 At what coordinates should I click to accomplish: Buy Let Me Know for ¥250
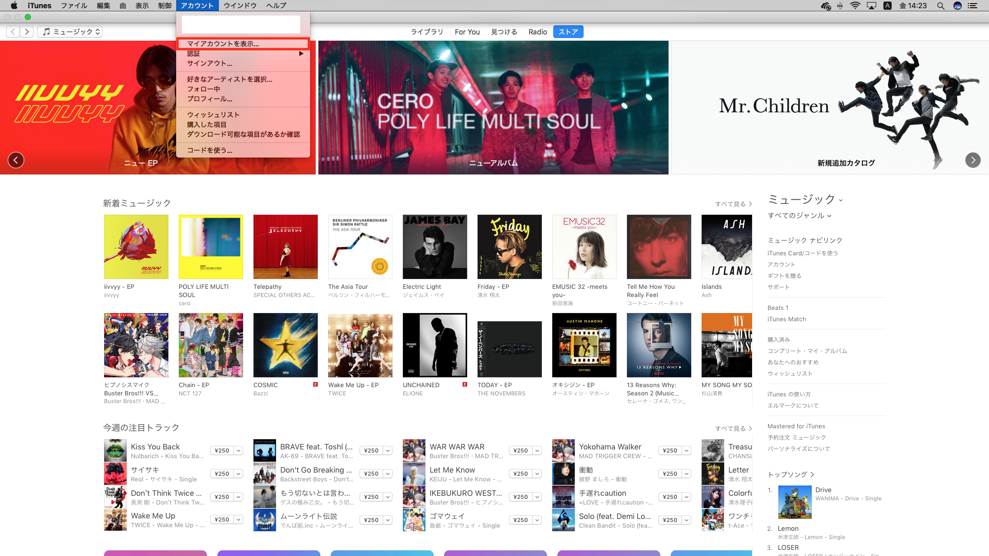click(521, 474)
